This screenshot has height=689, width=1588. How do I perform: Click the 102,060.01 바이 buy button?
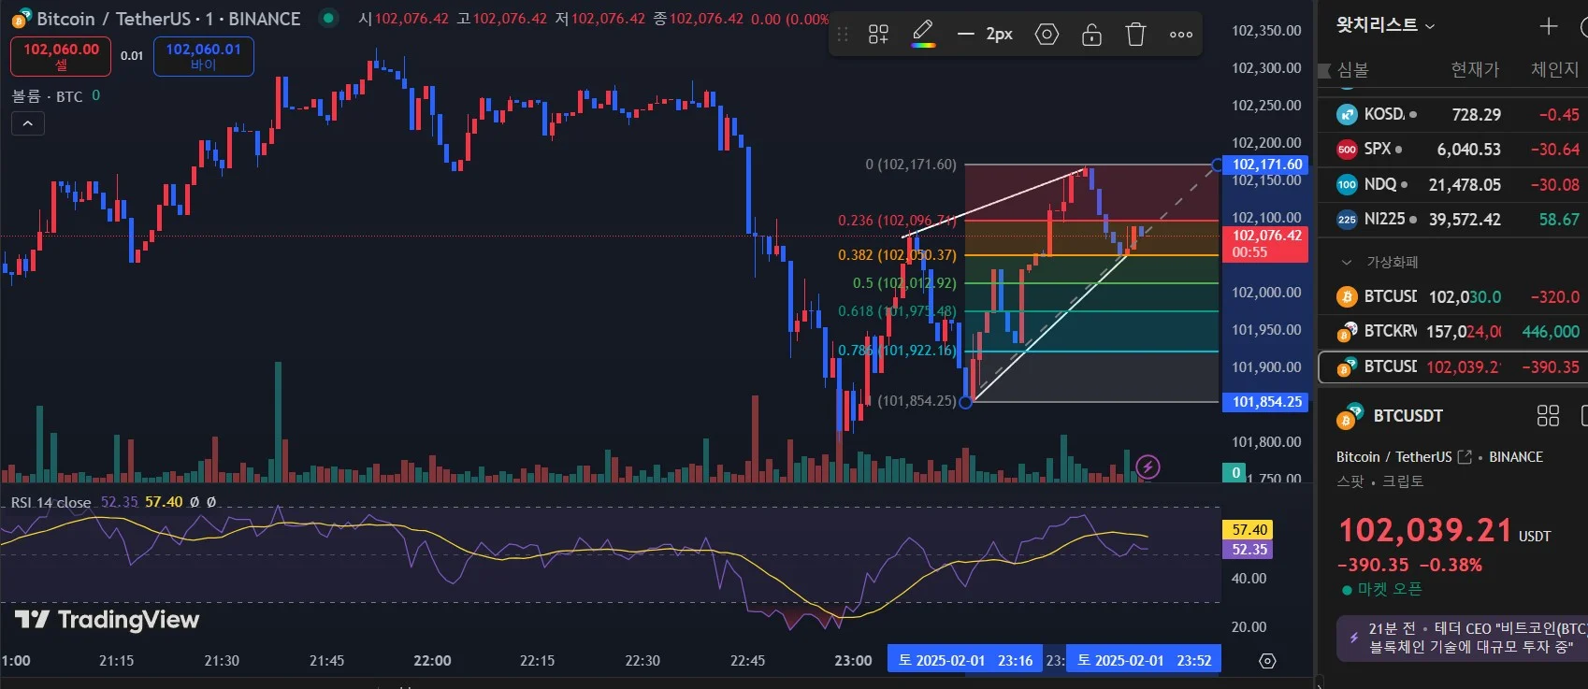coord(203,56)
